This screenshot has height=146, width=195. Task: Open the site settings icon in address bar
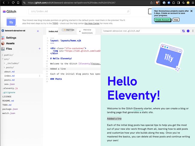click(x=24, y=3)
